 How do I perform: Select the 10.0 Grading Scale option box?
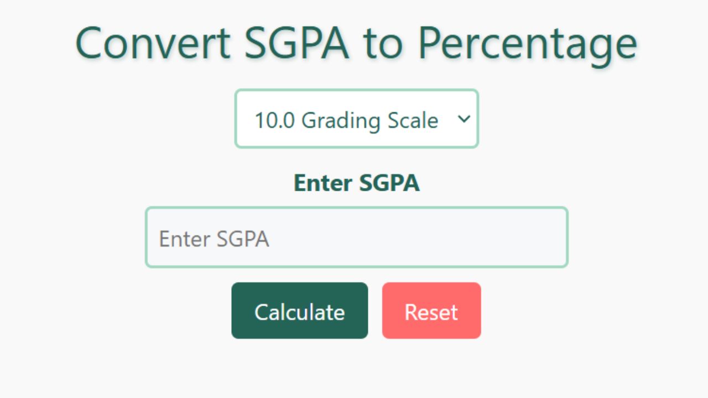pos(357,119)
